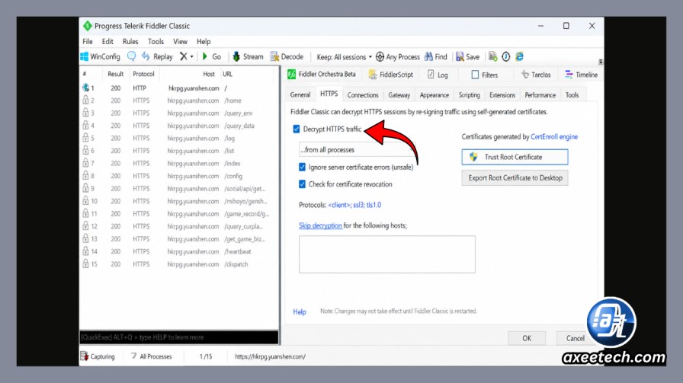Click the skip hosts text box
Image resolution: width=683 pixels, height=383 pixels.
pos(386,254)
